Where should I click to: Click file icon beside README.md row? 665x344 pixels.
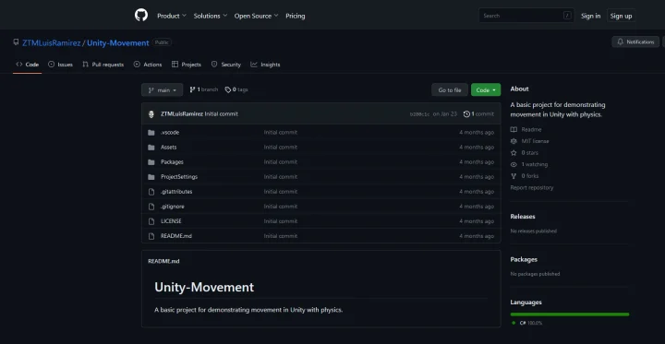click(x=151, y=236)
